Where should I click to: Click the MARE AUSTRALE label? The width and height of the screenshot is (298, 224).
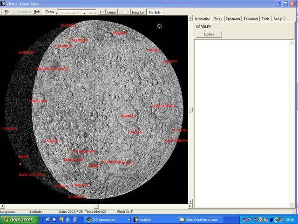point(32,175)
